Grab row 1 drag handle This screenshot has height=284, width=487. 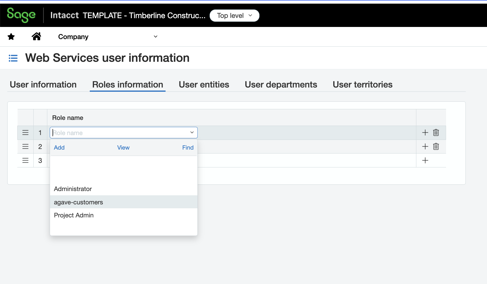[25, 133]
